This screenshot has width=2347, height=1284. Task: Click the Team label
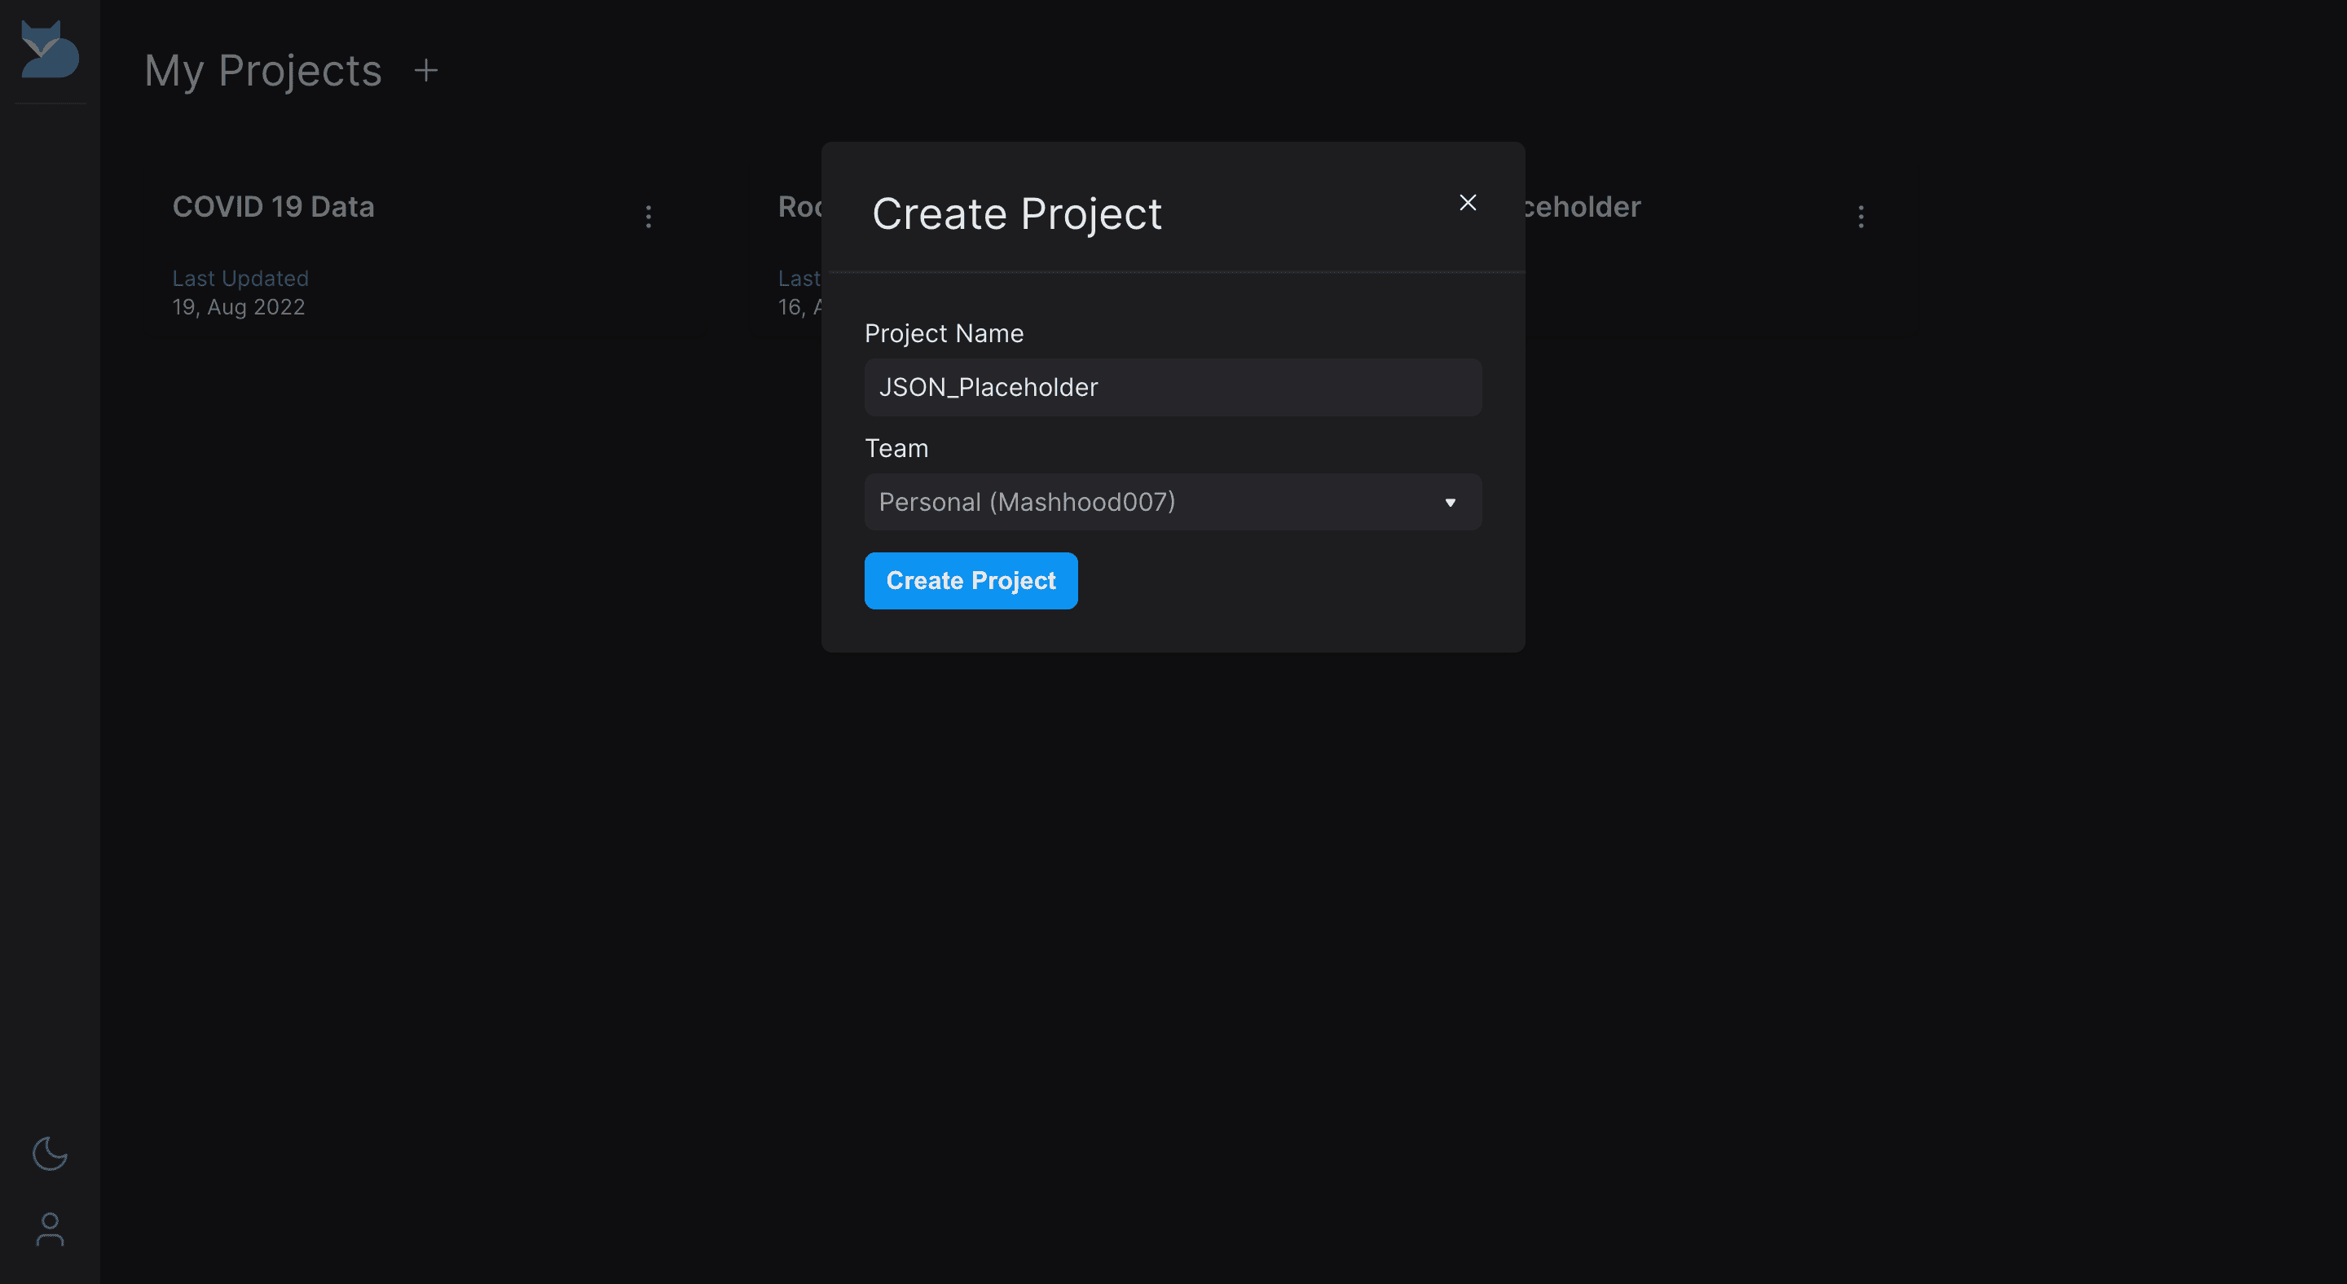click(896, 449)
